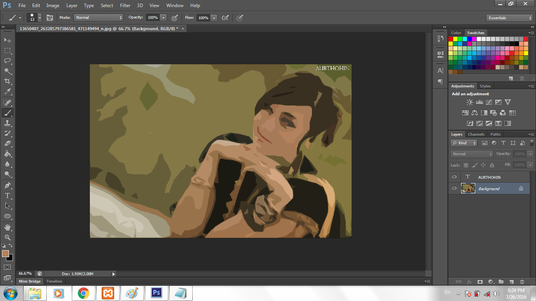Delete layer using the Layers trash icon
536x301 pixels.
click(522, 281)
